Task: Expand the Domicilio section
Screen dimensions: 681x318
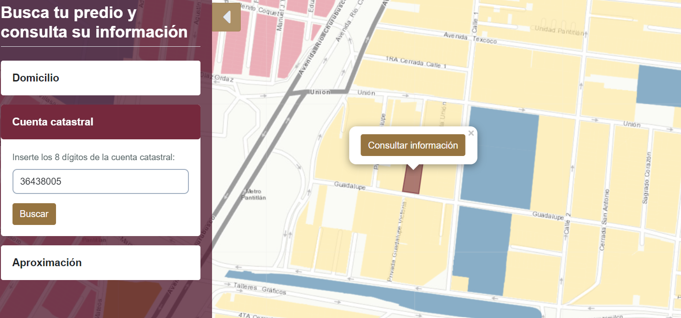Action: (x=100, y=78)
